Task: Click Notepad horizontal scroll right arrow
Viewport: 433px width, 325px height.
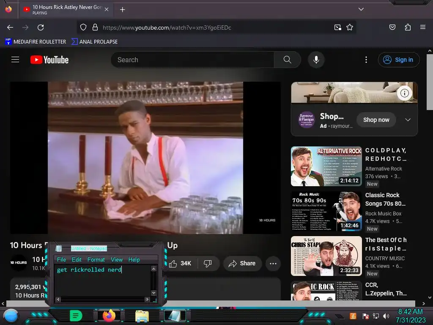Action: point(147,299)
